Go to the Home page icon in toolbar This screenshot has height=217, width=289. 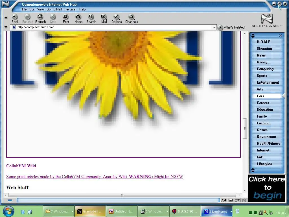[78, 18]
